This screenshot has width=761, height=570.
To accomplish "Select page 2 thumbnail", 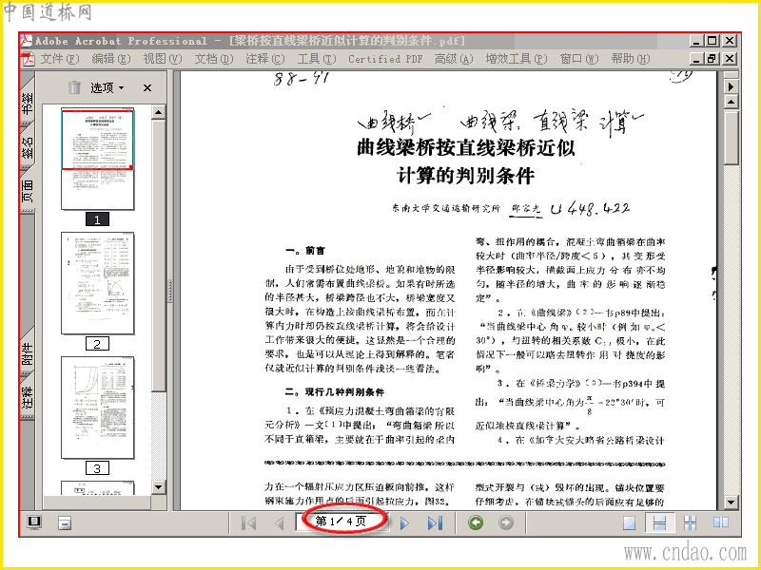I will [x=98, y=283].
